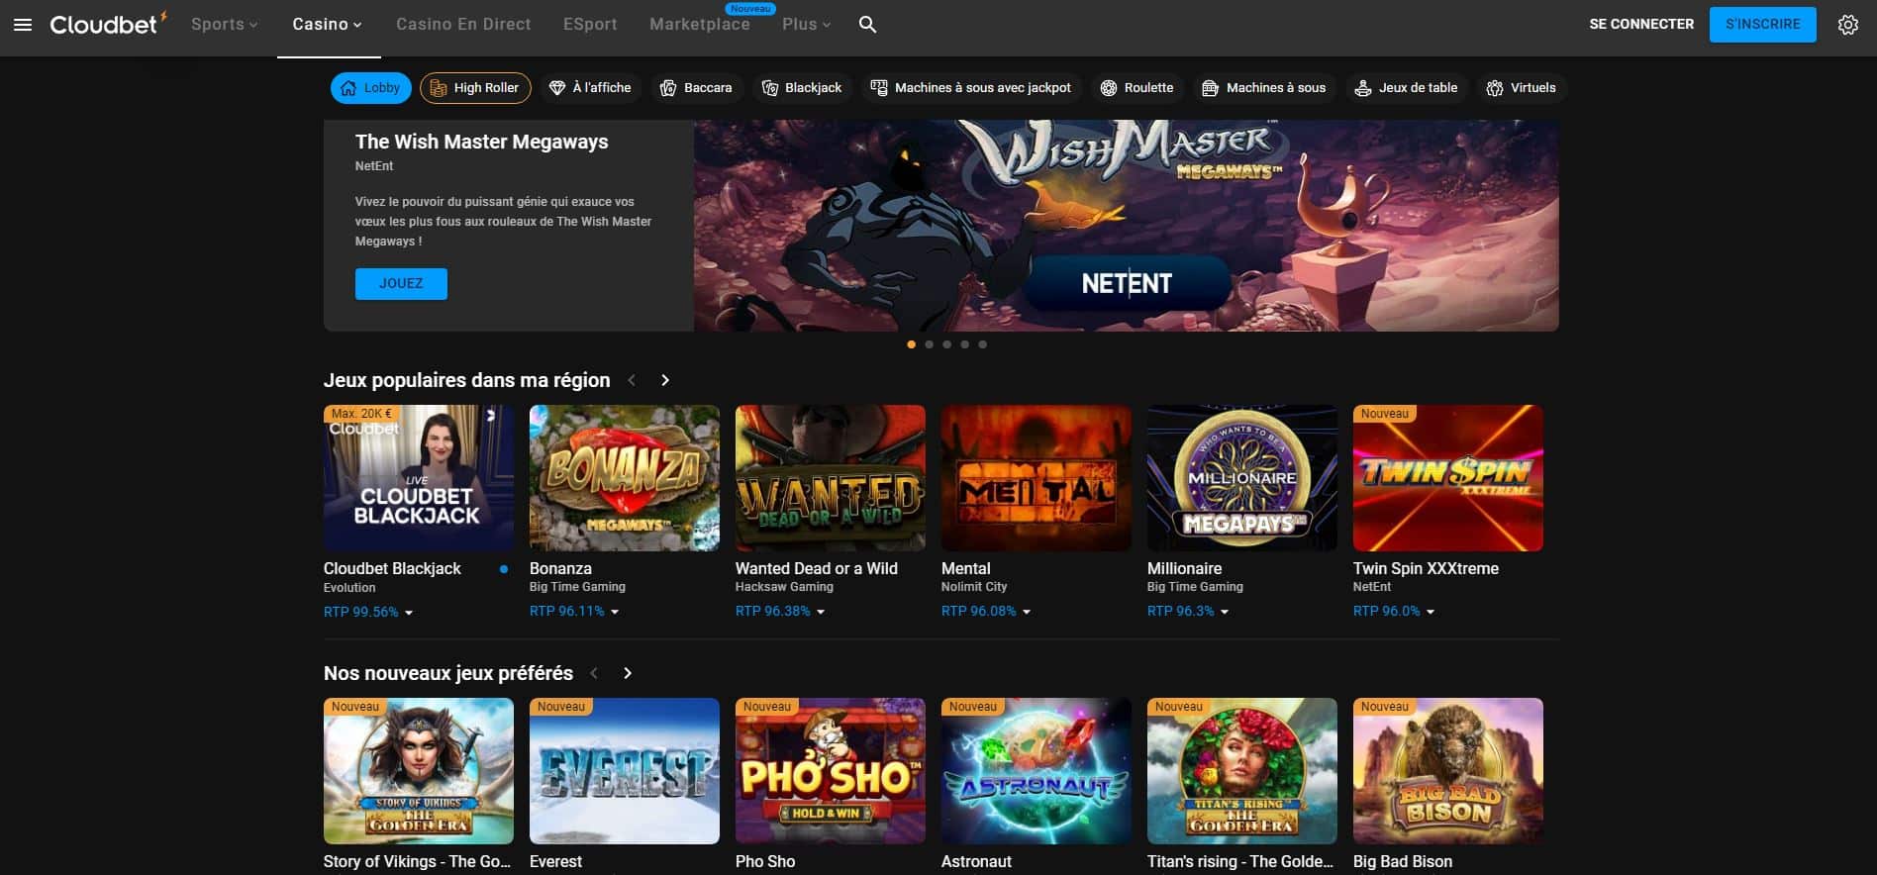
Task: Open Big Bad Bison thumbnail
Action: 1448,771
